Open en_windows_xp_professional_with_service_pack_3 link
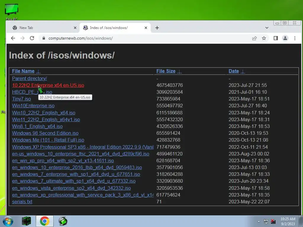 pos(83,195)
